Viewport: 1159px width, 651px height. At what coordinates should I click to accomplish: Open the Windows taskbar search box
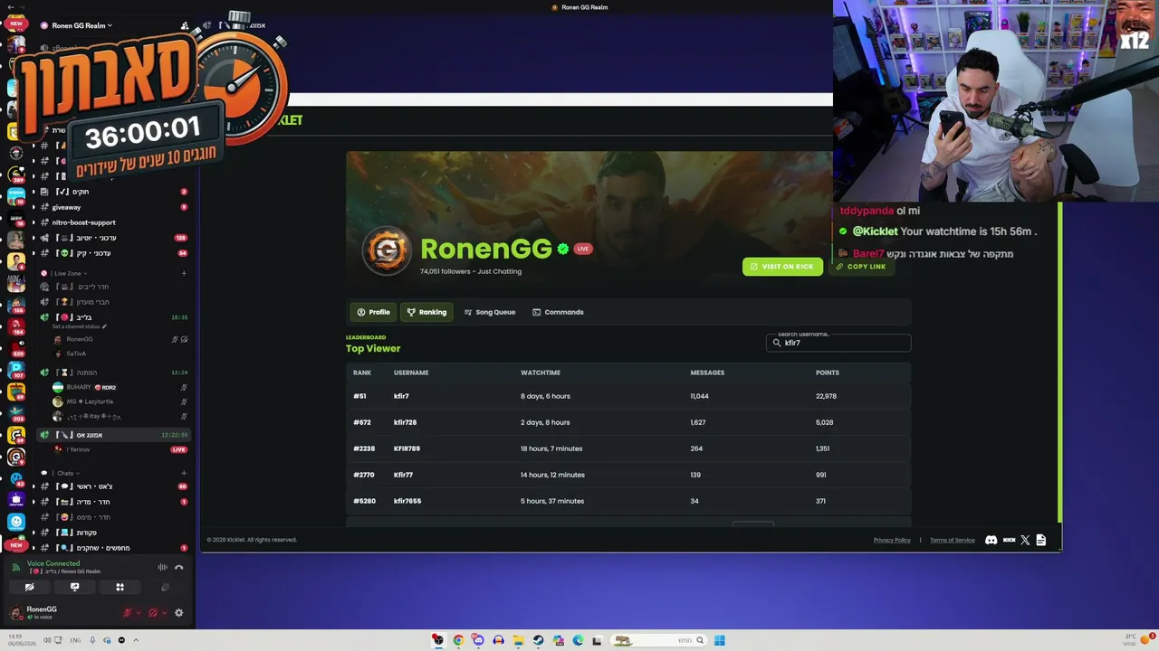658,640
